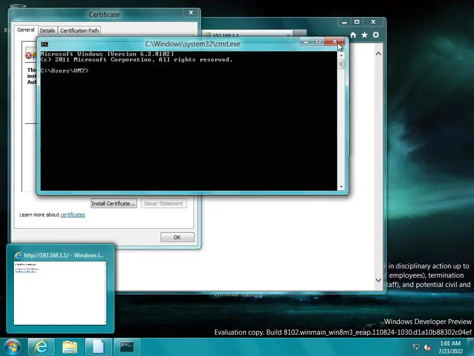Image resolution: width=474 pixels, height=356 pixels.
Task: Open Internet Explorer from the taskbar
Action: point(41,347)
